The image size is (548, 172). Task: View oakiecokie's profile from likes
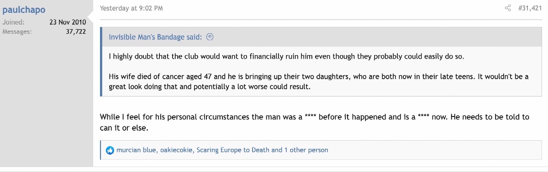[177, 150]
